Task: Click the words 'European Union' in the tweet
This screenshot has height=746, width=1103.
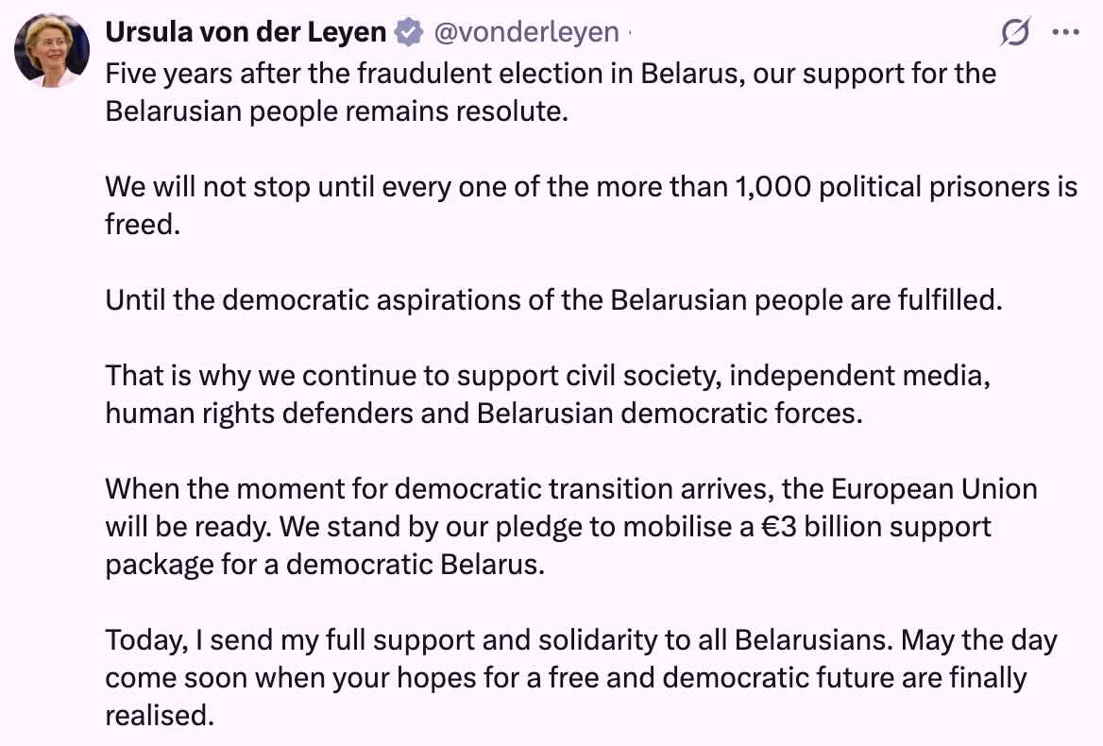Action: (934, 488)
